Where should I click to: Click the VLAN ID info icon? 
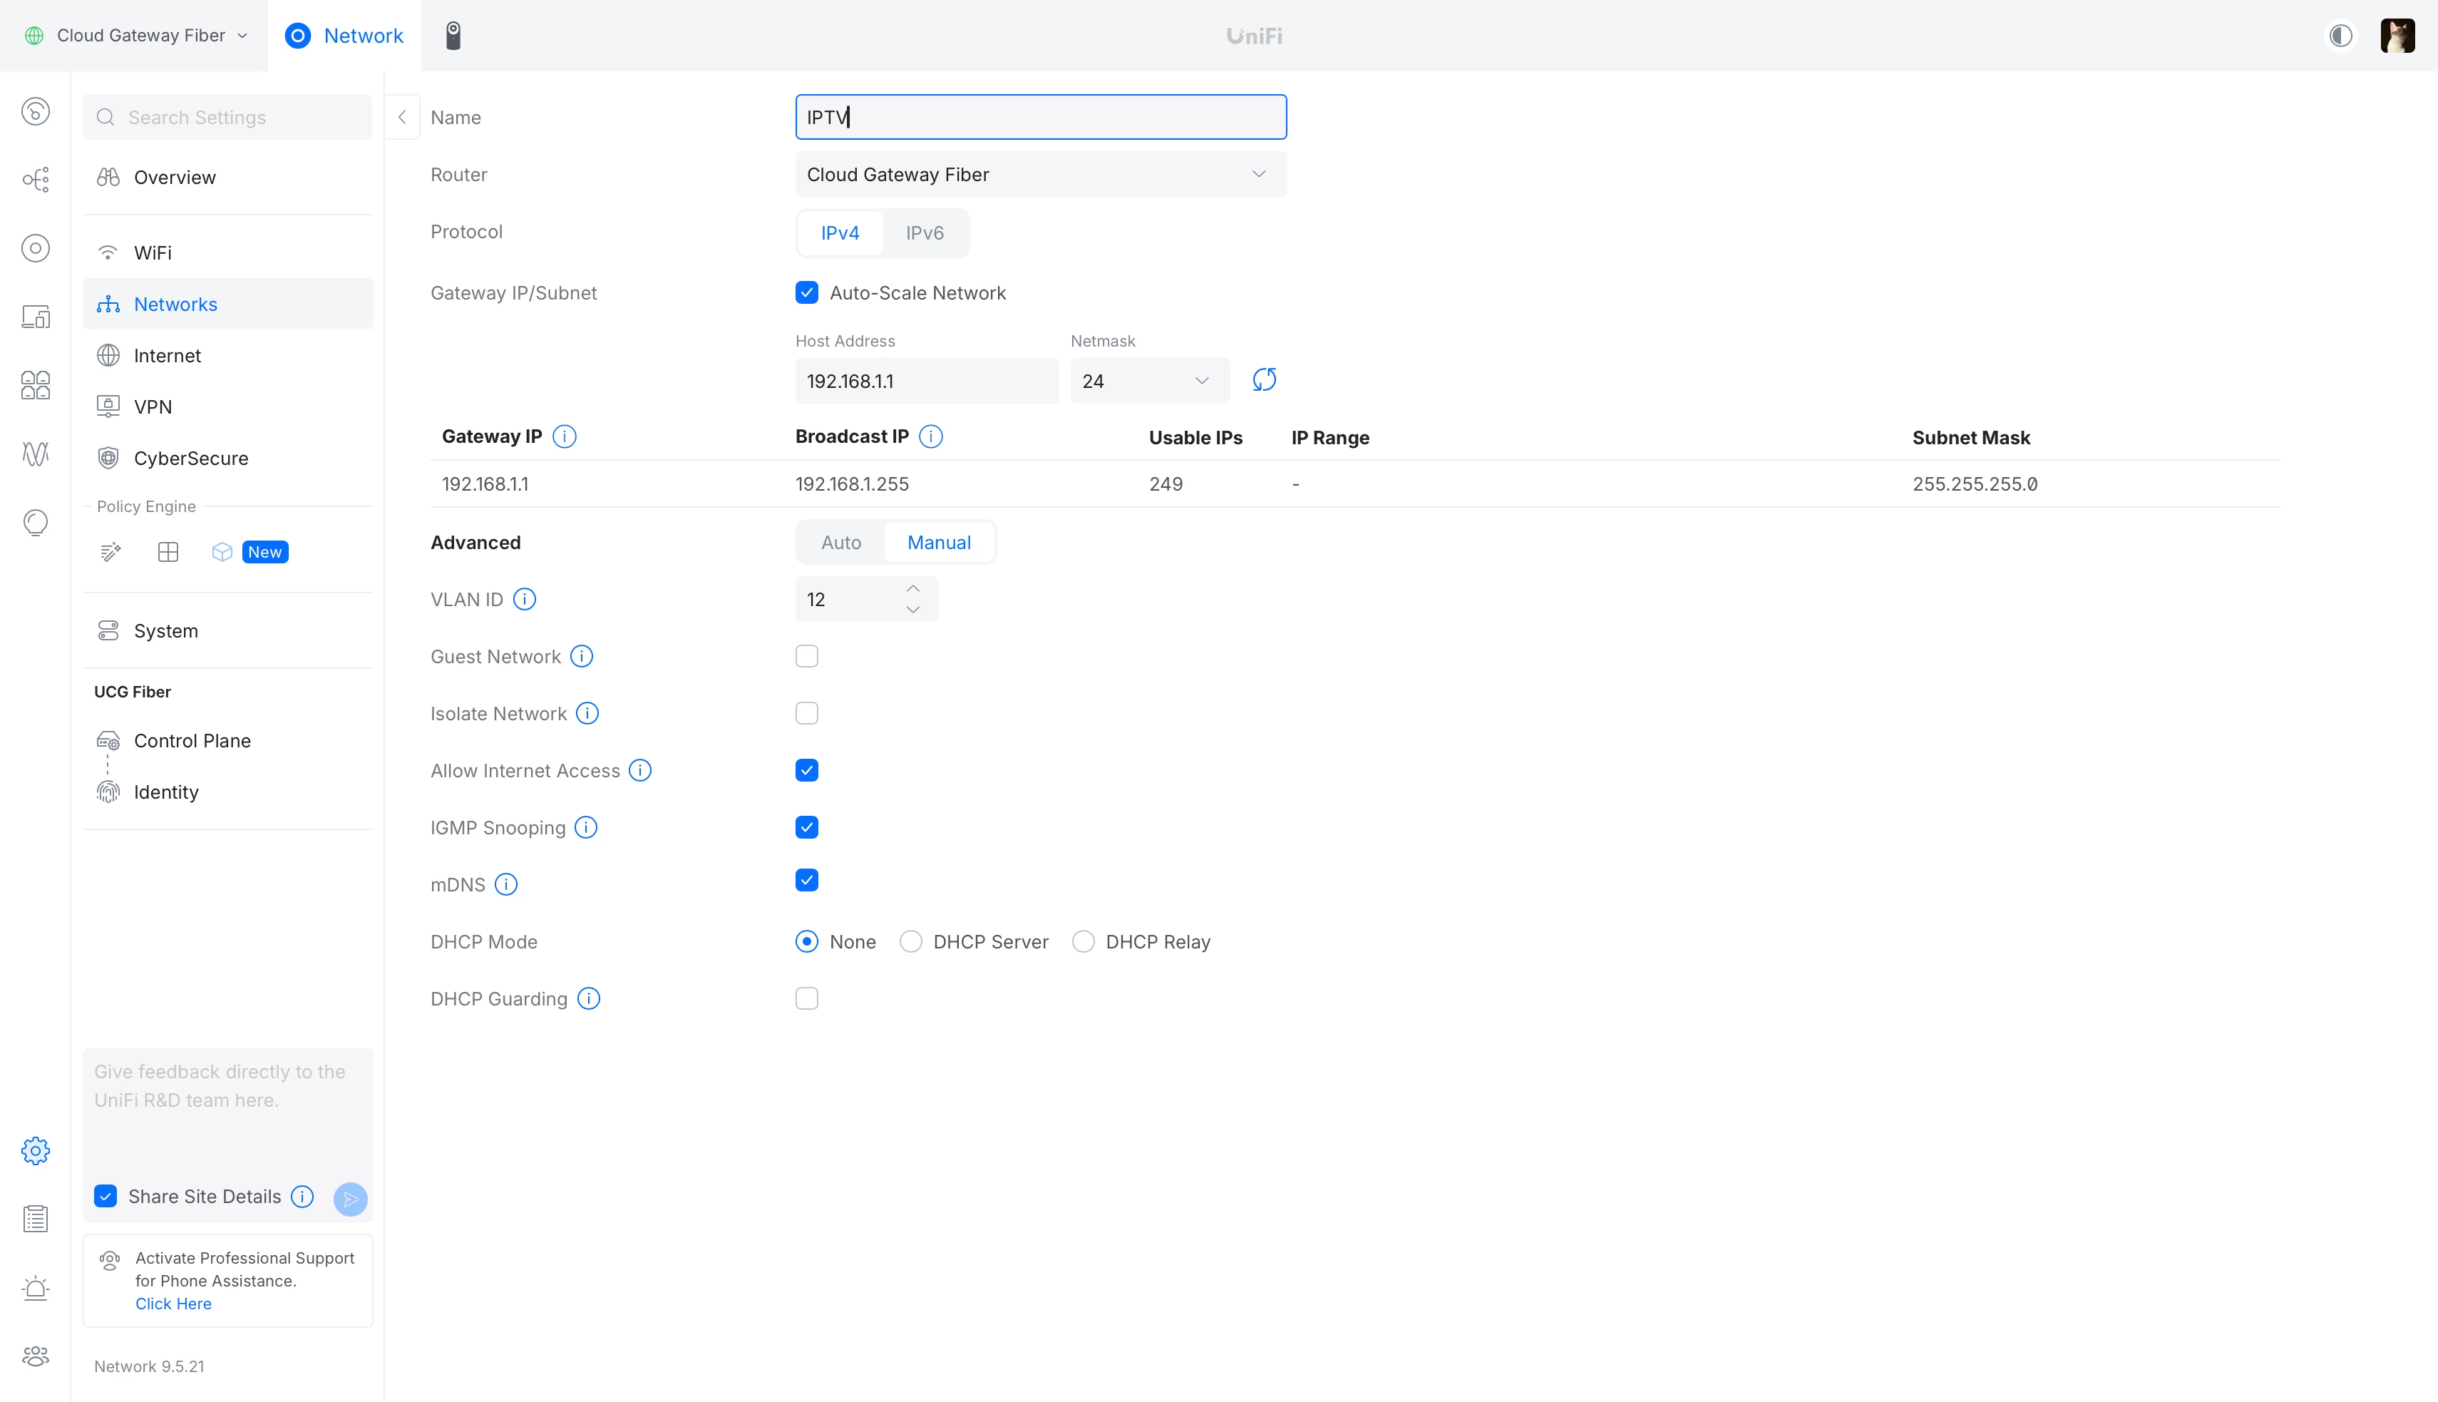(x=525, y=599)
